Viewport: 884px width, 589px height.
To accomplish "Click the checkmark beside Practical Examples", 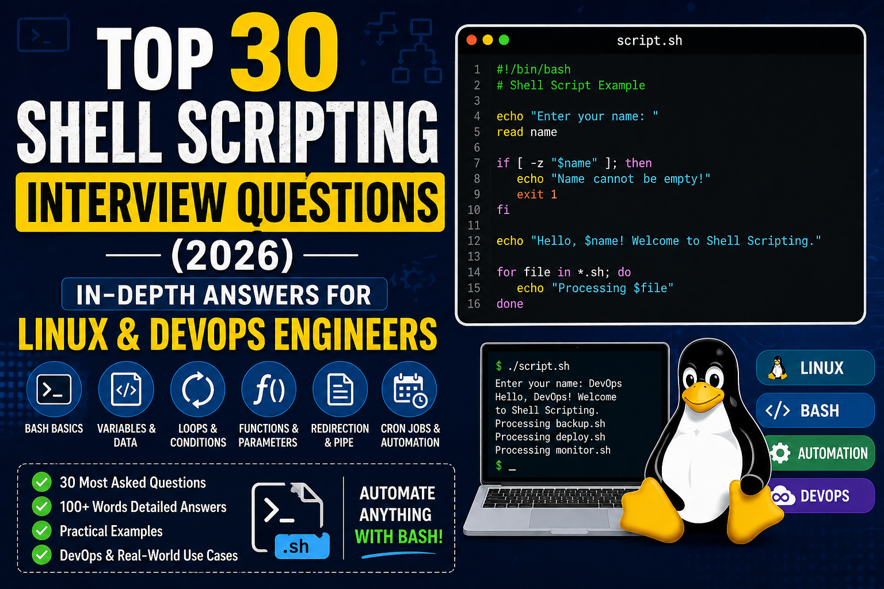I will [41, 530].
